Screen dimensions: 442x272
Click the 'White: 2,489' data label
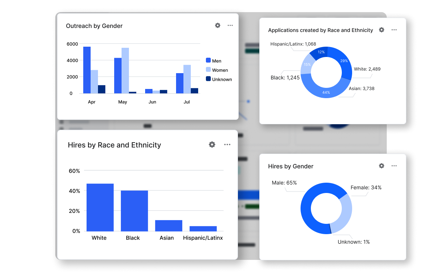point(367,69)
